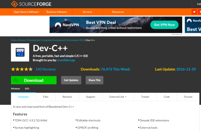This screenshot has width=201, height=132.
Task: Open the 140 Reviews link
Action: pyautogui.click(x=45, y=69)
